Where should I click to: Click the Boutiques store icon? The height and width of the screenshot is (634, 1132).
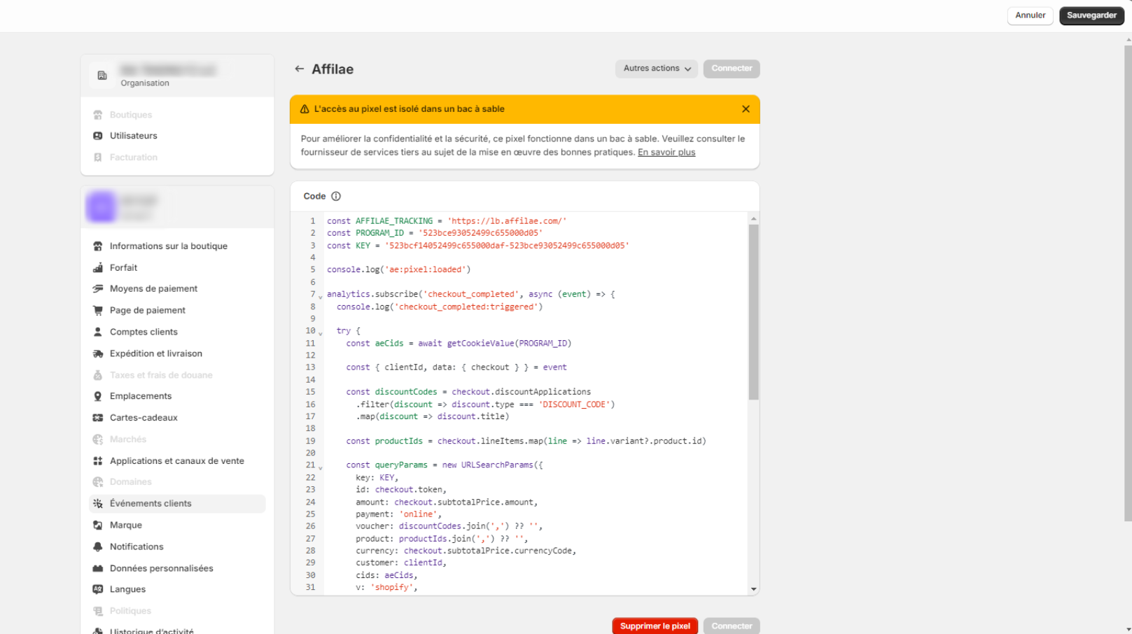pos(98,115)
